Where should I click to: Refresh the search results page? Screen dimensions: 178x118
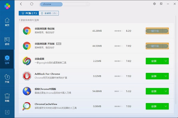32,4
